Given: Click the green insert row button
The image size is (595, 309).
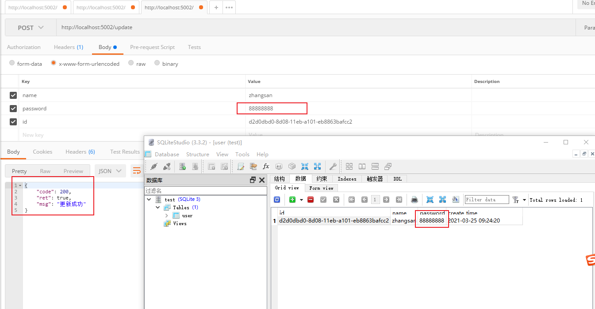Looking at the screenshot, I should (292, 200).
